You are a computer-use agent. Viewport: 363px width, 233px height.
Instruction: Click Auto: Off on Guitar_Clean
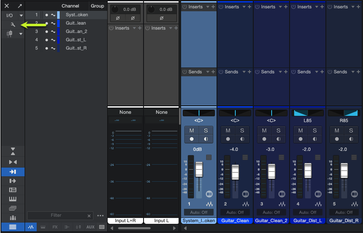235,212
